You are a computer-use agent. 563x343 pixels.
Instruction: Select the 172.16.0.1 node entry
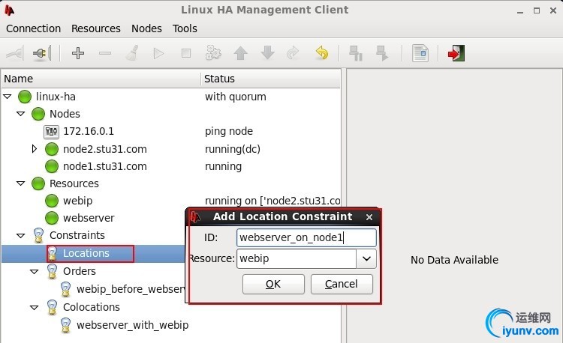pos(89,131)
